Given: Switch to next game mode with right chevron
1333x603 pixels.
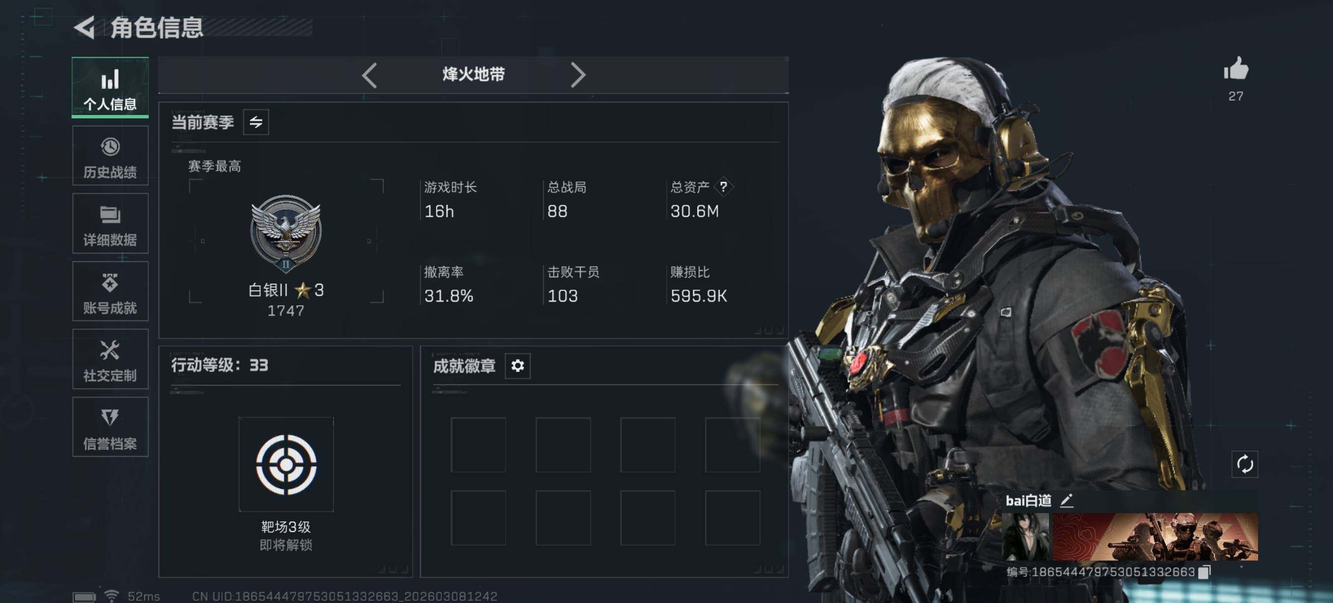Looking at the screenshot, I should tap(578, 75).
